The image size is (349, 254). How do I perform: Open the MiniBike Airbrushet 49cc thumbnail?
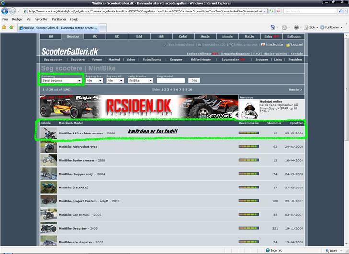click(48, 147)
